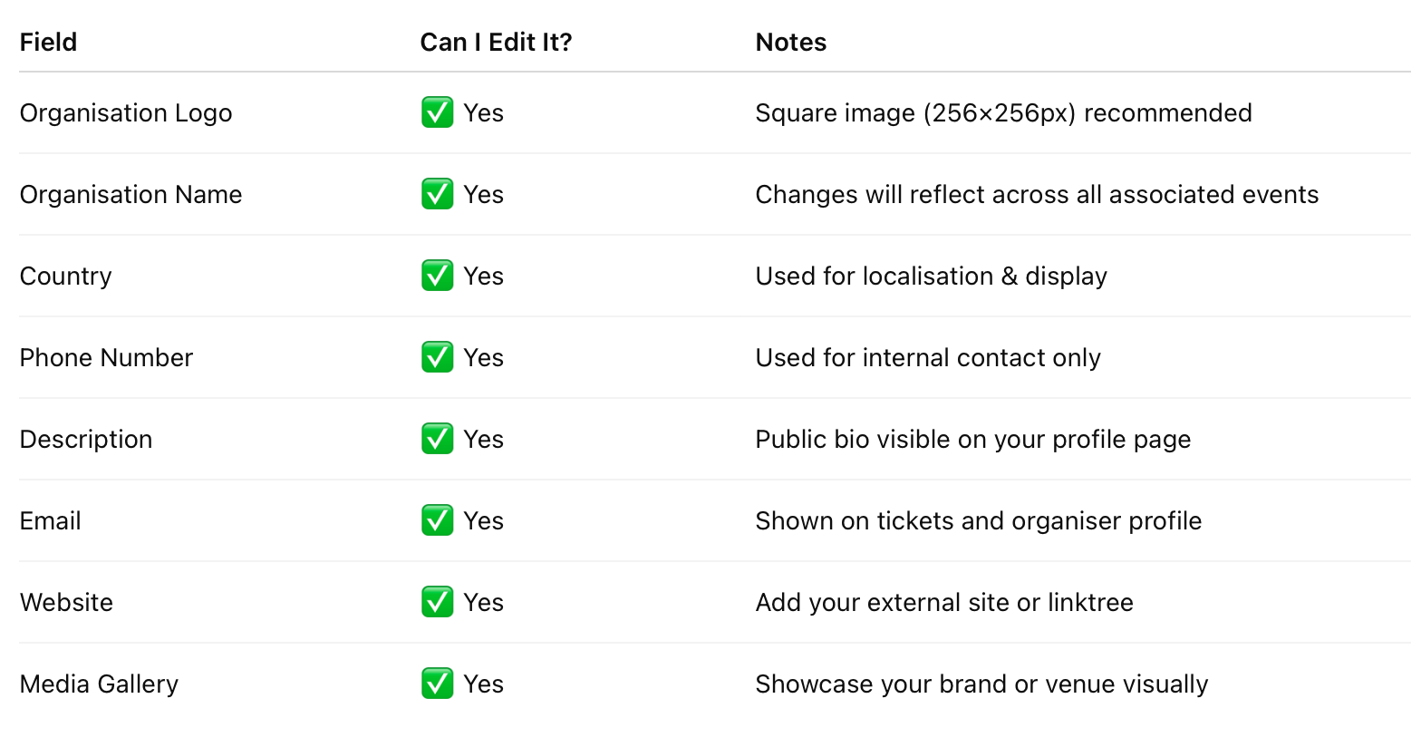1421x747 pixels.
Task: Click the green checkmark in Description row
Action: (437, 440)
